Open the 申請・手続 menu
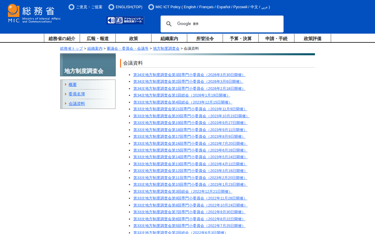Image resolution: width=375 pixels, height=234 pixels. [276, 38]
